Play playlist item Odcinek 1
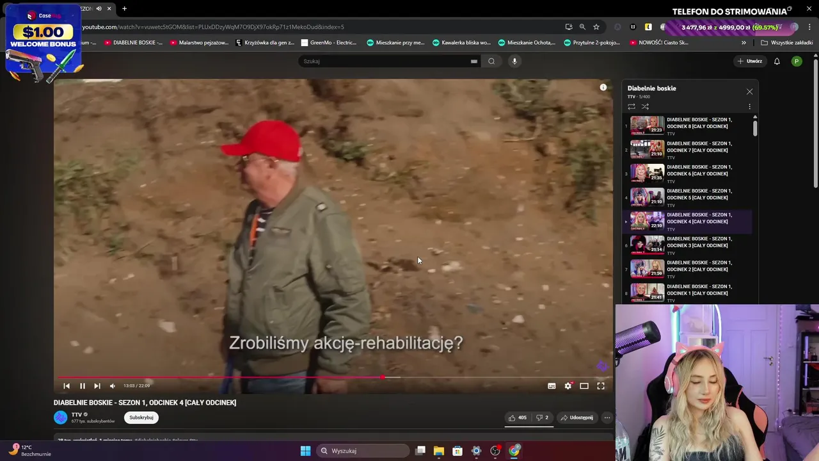Screen dimensions: 819x461 click(688, 292)
